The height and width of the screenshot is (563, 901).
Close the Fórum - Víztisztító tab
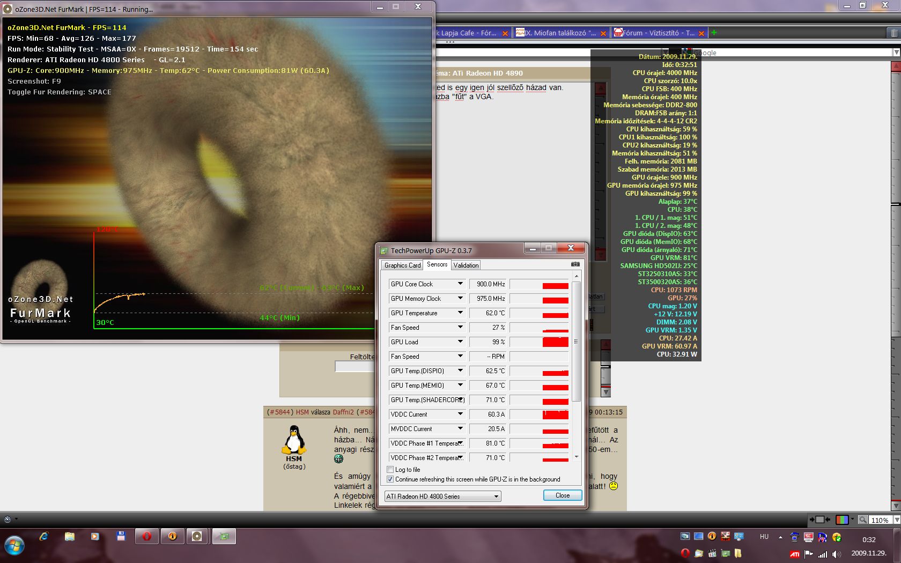tap(701, 33)
